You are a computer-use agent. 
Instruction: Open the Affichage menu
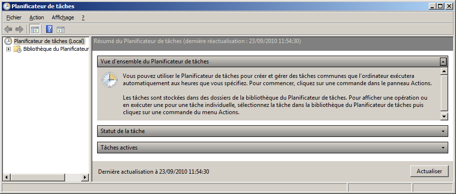click(63, 17)
